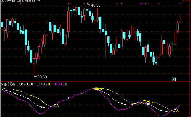Click the first 买入 signal in the indicator

[56, 106]
